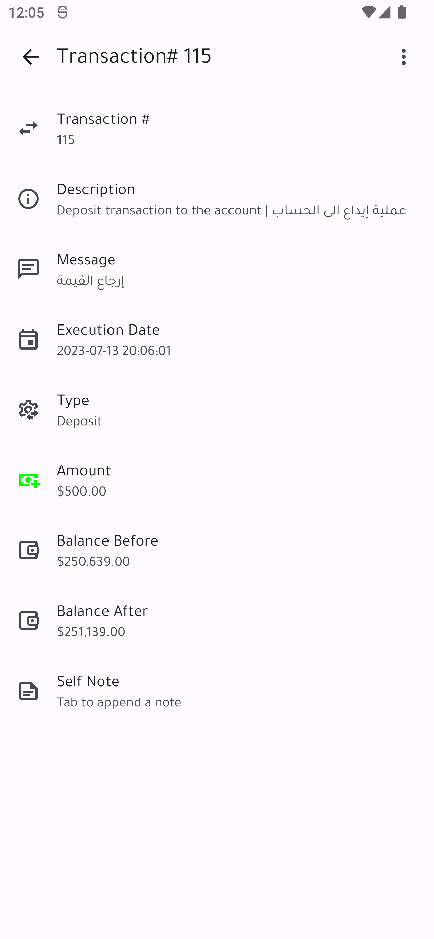Tap the chat bubble icon beside Message
The width and height of the screenshot is (434, 939).
coord(28,269)
